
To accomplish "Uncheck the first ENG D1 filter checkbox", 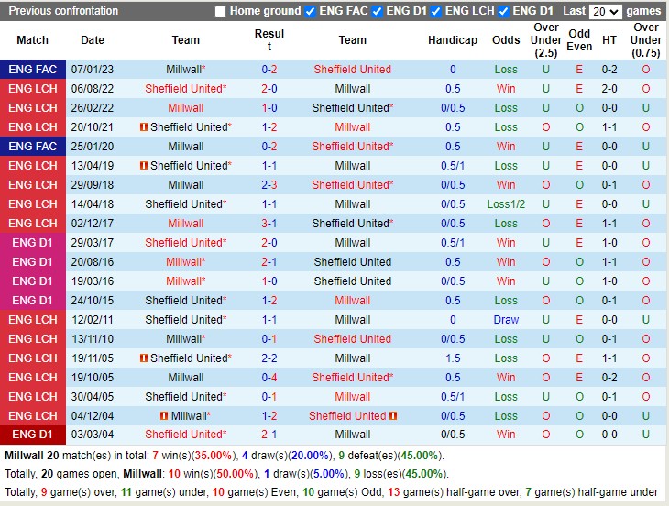I will point(378,12).
